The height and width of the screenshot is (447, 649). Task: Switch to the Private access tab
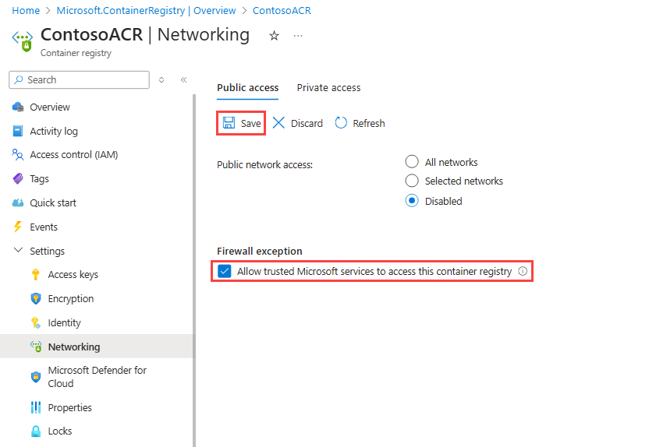pos(328,88)
